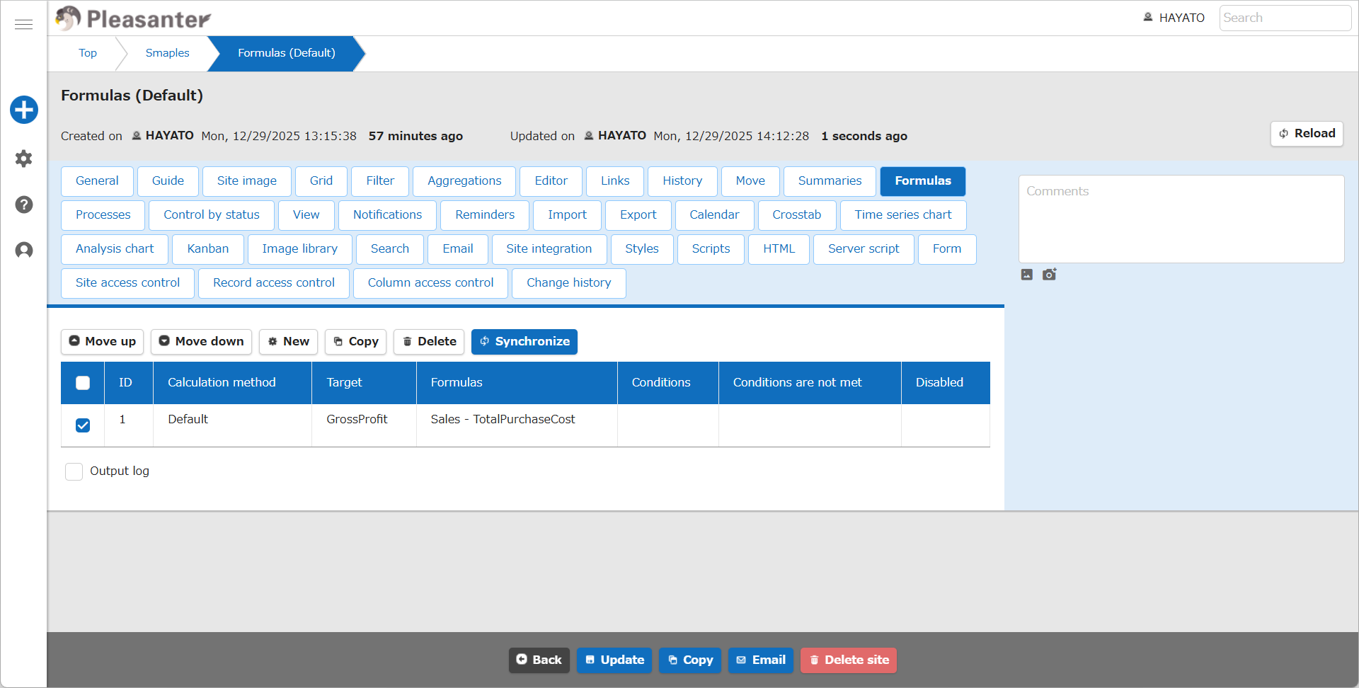Screen dimensions: 1359x688
Task: Click the blue plus create-new icon
Action: (x=24, y=110)
